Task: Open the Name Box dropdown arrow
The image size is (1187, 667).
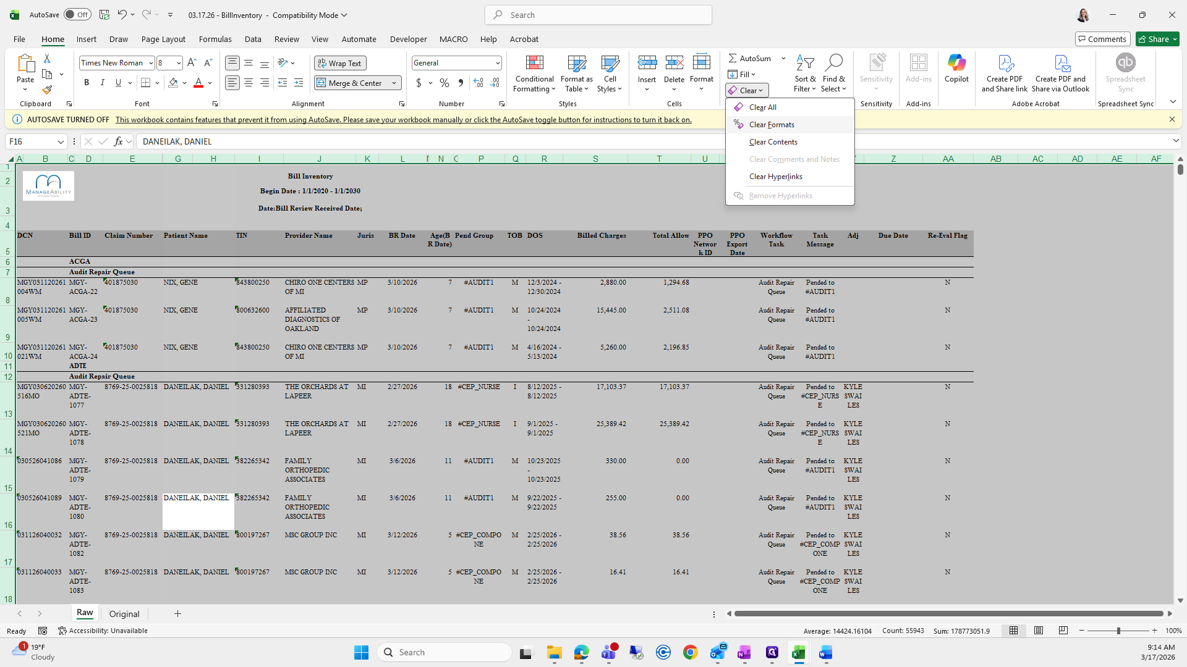Action: (x=61, y=141)
